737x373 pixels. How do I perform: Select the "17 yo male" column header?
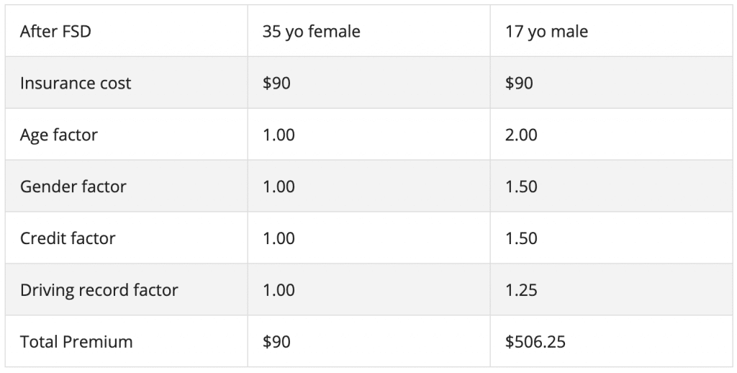coord(546,32)
